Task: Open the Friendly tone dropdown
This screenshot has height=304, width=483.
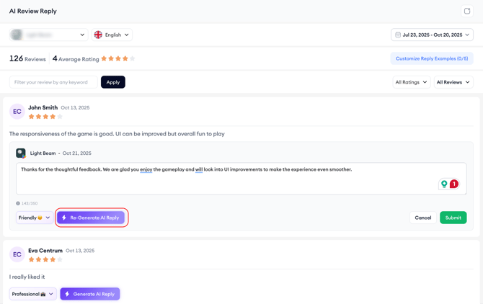Action: tap(35, 218)
